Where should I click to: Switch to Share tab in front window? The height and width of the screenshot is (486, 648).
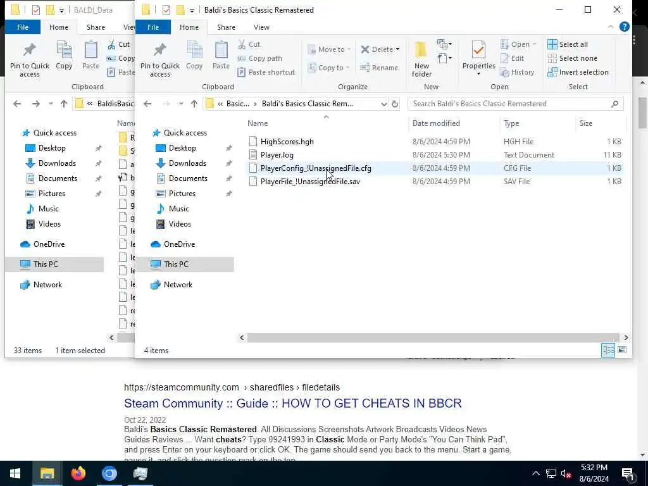coord(226,27)
